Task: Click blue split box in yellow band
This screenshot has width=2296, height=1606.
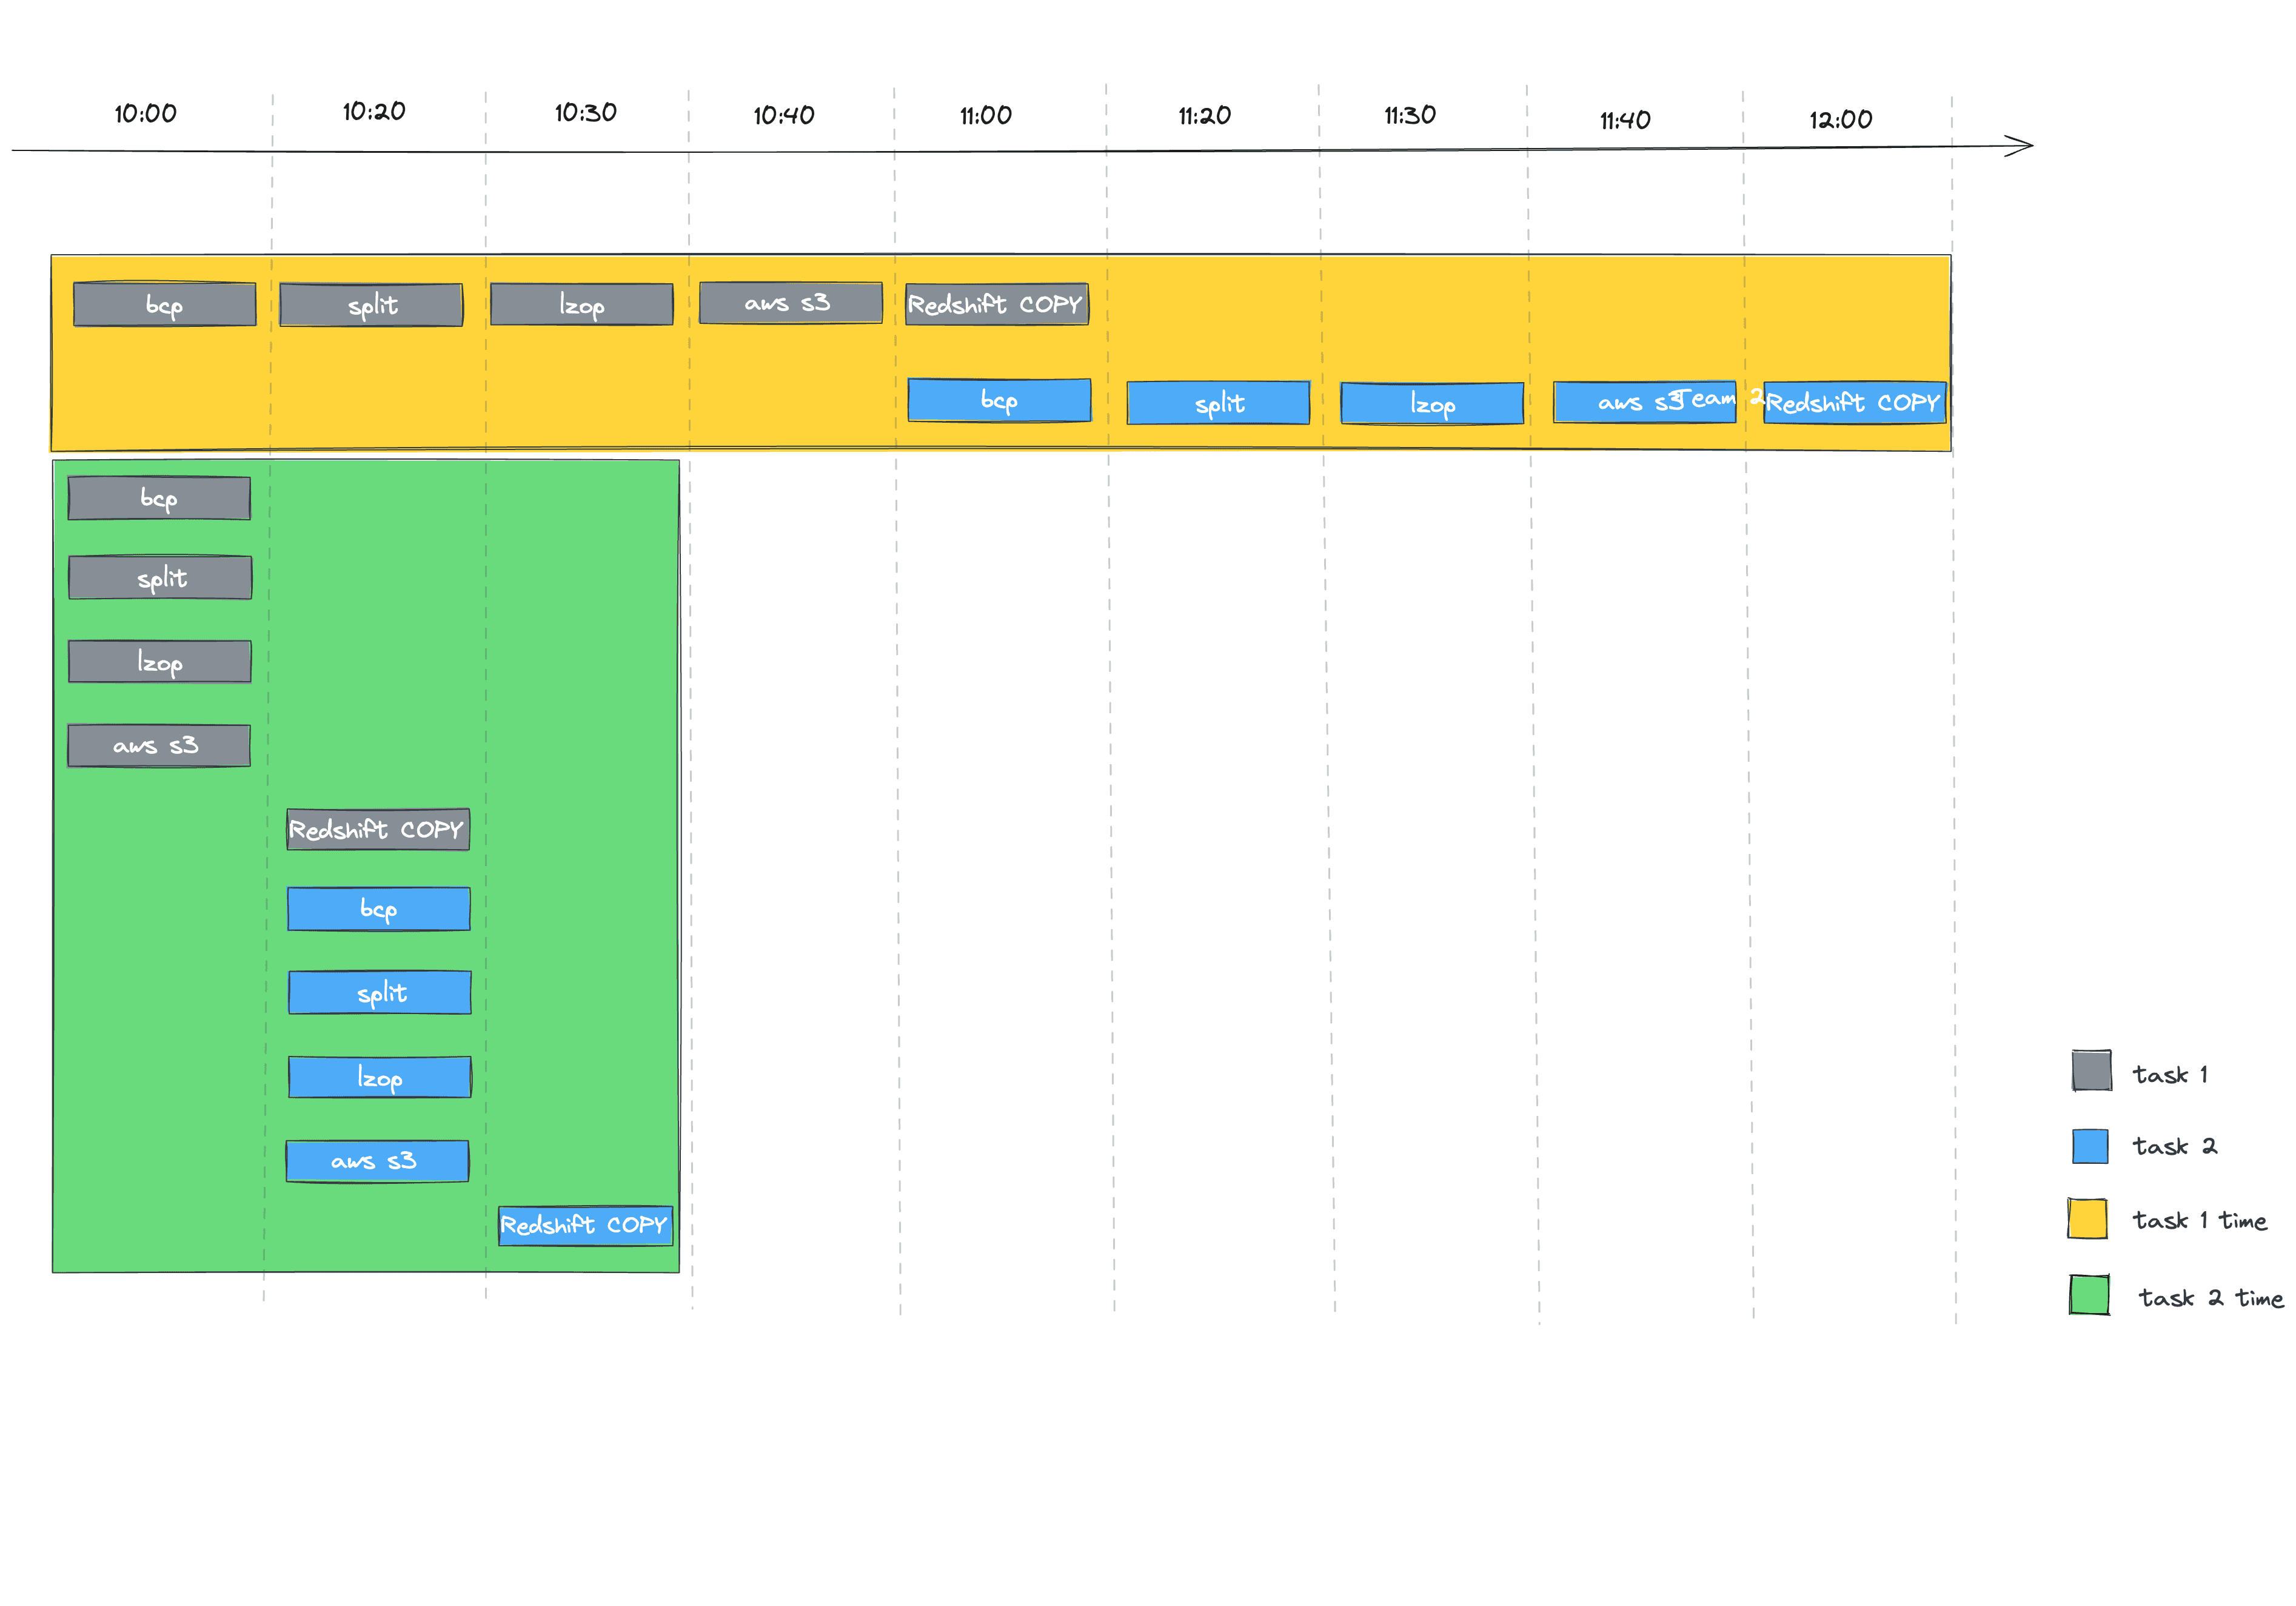Action: (x=1218, y=403)
